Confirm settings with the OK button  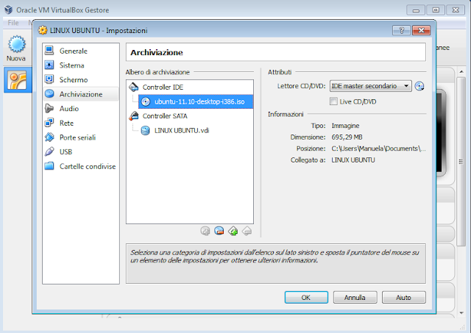coord(306,297)
